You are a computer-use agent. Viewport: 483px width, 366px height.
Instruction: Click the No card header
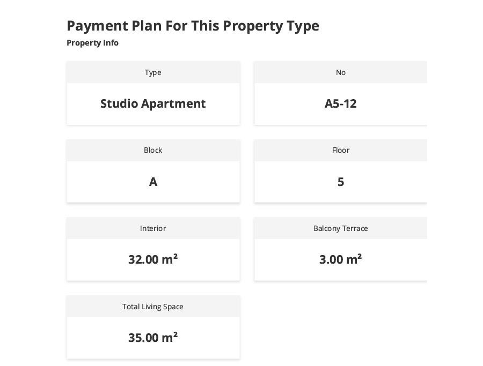coord(341,72)
